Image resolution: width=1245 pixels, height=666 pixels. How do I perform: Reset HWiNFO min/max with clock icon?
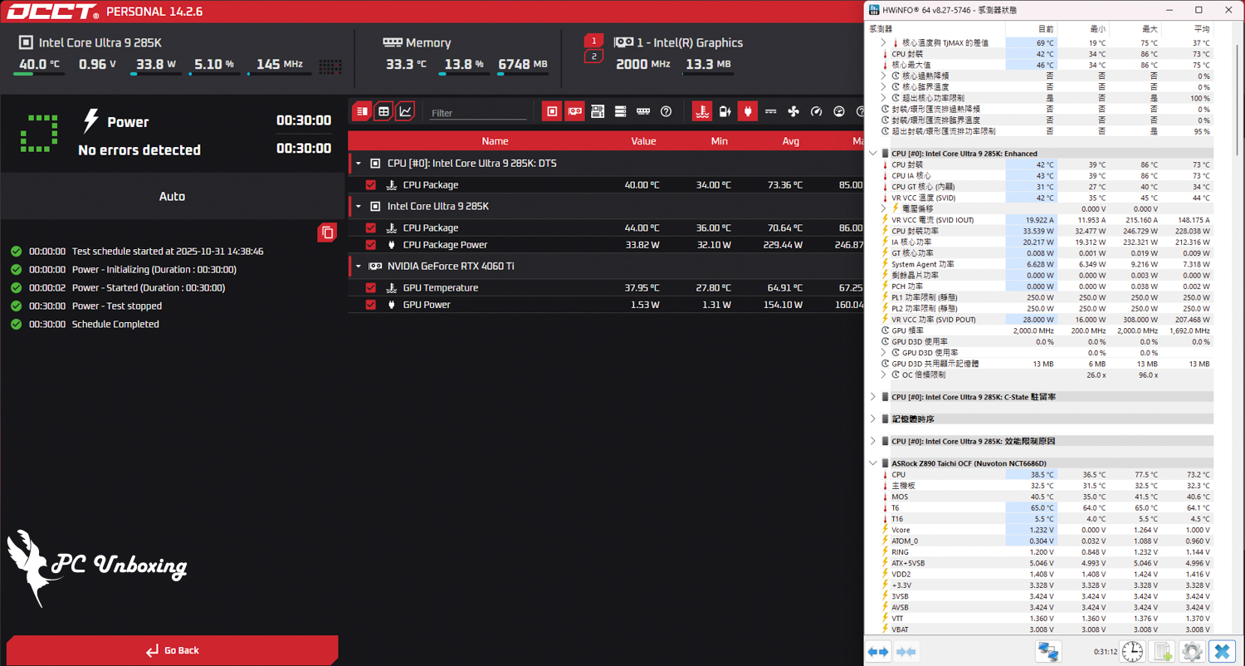click(x=1132, y=652)
